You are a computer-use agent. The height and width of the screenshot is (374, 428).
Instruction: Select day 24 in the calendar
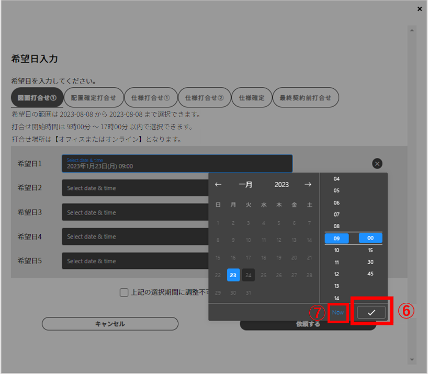click(x=249, y=275)
